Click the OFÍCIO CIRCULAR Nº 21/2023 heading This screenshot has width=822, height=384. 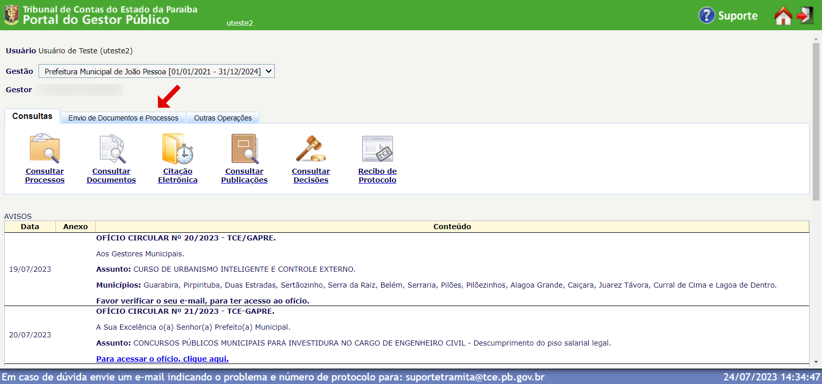[x=185, y=311]
